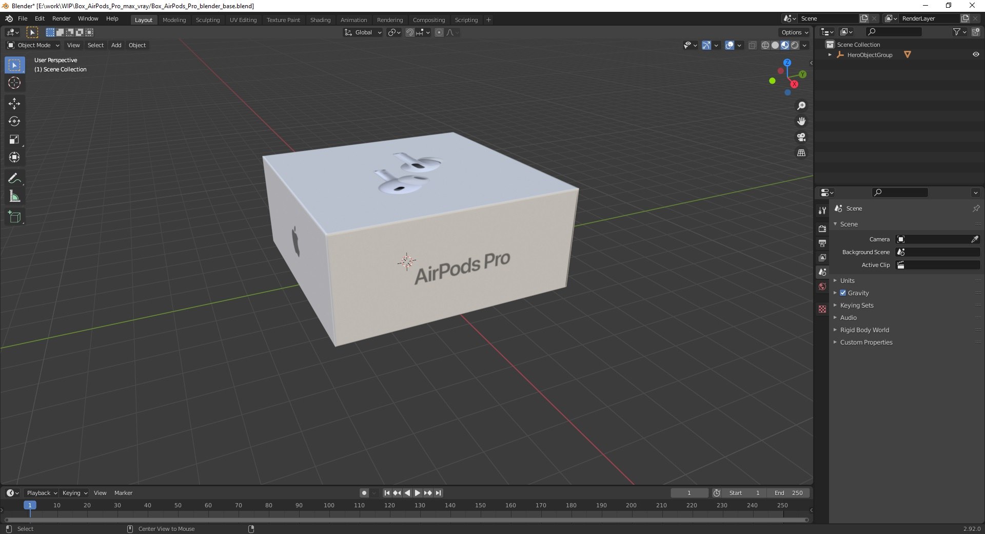Screen dimensions: 985x534
Task: Open the Options dropdown
Action: tap(794, 32)
